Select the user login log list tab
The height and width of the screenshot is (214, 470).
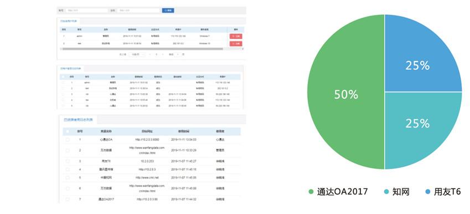click(70, 68)
